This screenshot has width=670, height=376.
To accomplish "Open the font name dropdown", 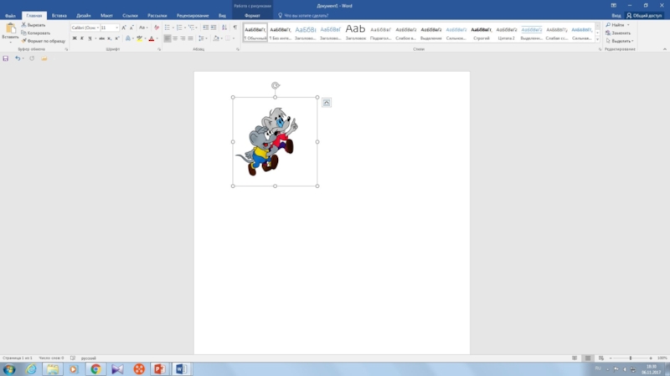I will pyautogui.click(x=96, y=28).
